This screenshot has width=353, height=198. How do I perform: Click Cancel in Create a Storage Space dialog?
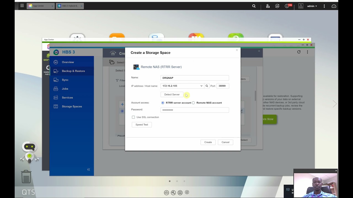tap(225, 142)
